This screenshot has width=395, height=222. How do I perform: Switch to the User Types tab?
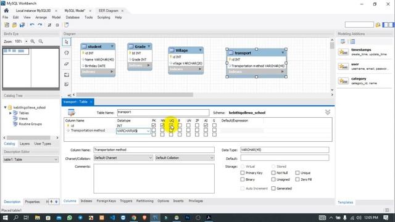43,144
